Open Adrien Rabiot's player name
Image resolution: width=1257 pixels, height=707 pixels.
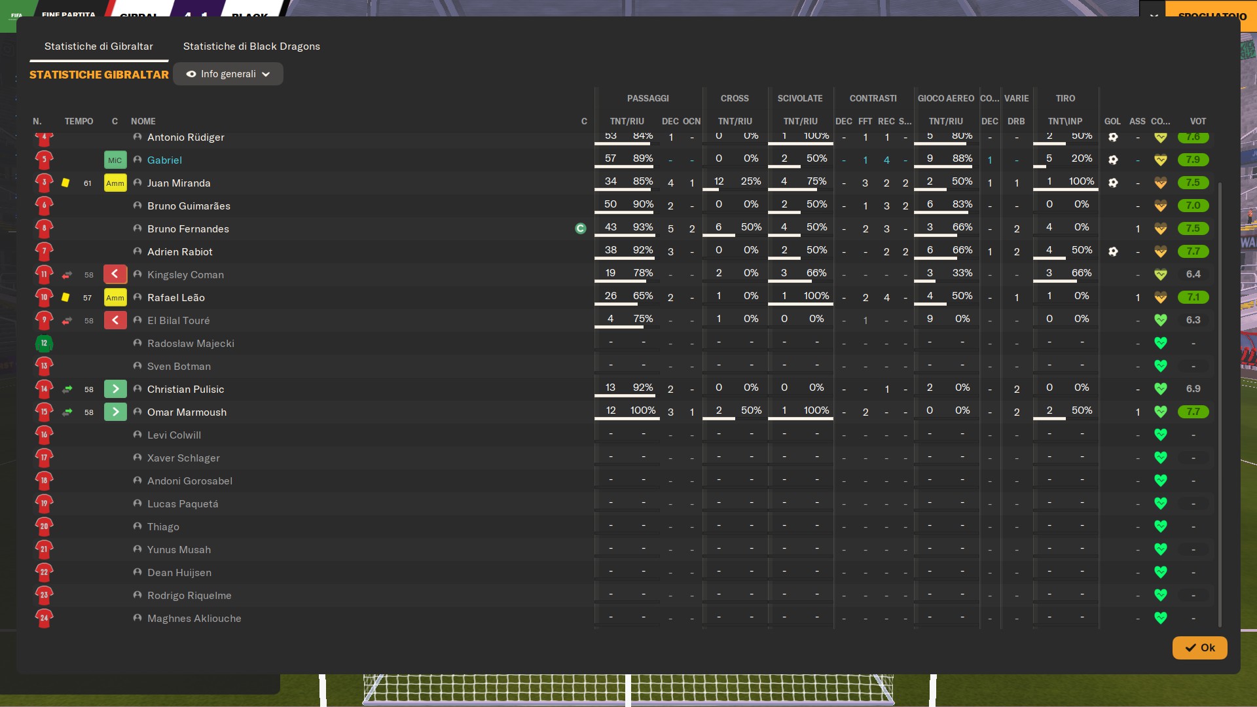click(x=180, y=251)
